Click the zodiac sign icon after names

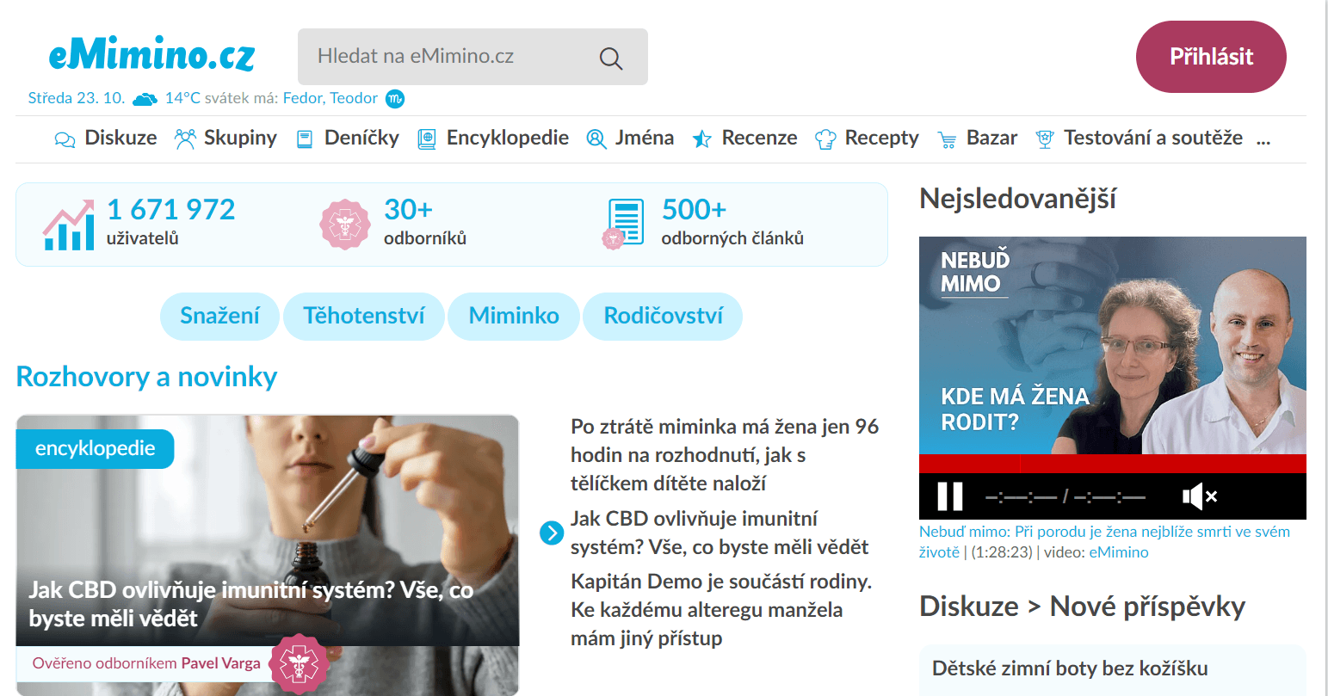(395, 99)
